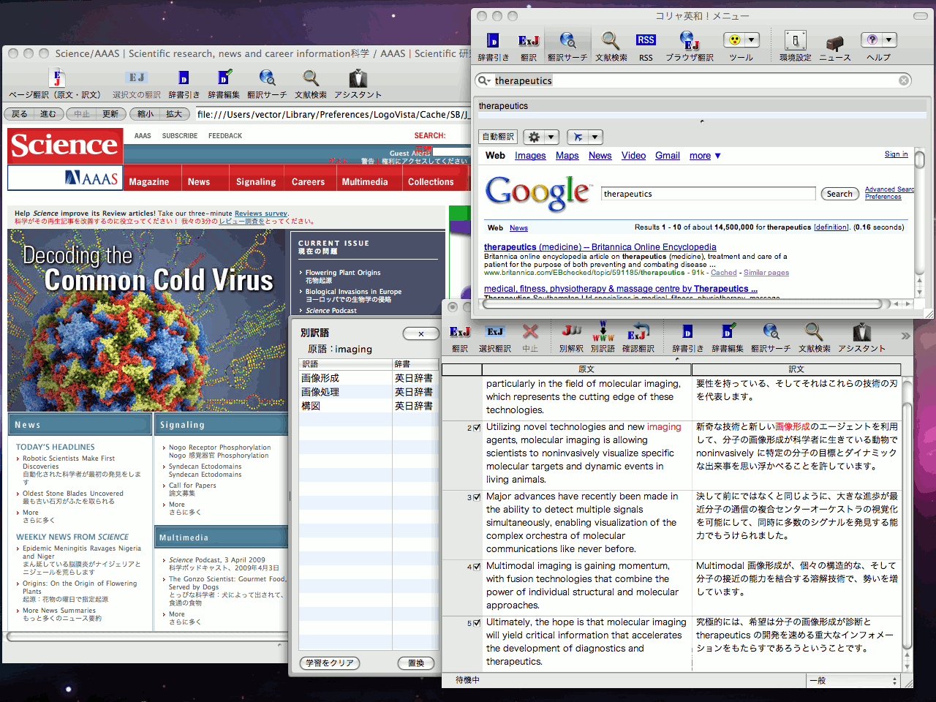
Task: Click the 置換 replace button
Action: 416,663
